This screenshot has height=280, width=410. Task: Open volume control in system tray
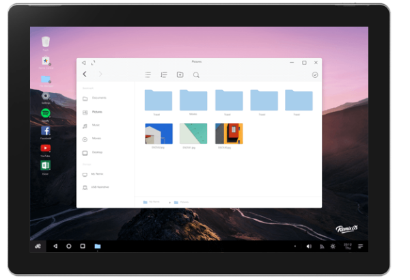[x=309, y=247]
